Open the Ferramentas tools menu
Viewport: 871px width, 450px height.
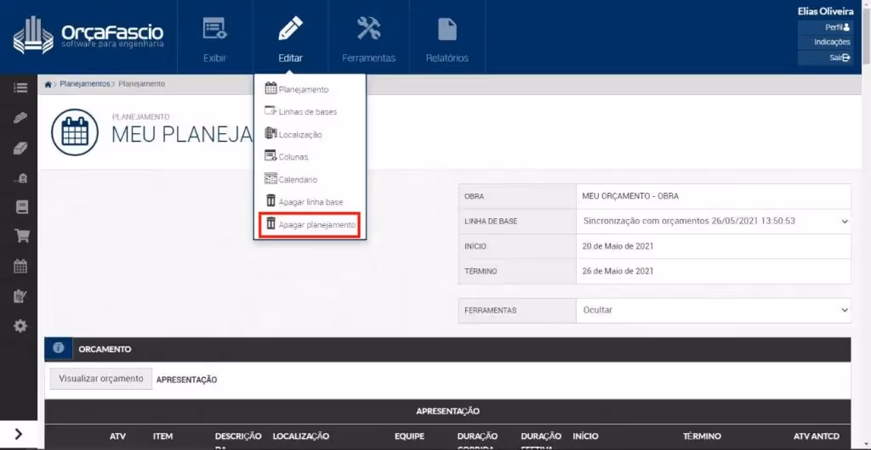[x=369, y=37]
